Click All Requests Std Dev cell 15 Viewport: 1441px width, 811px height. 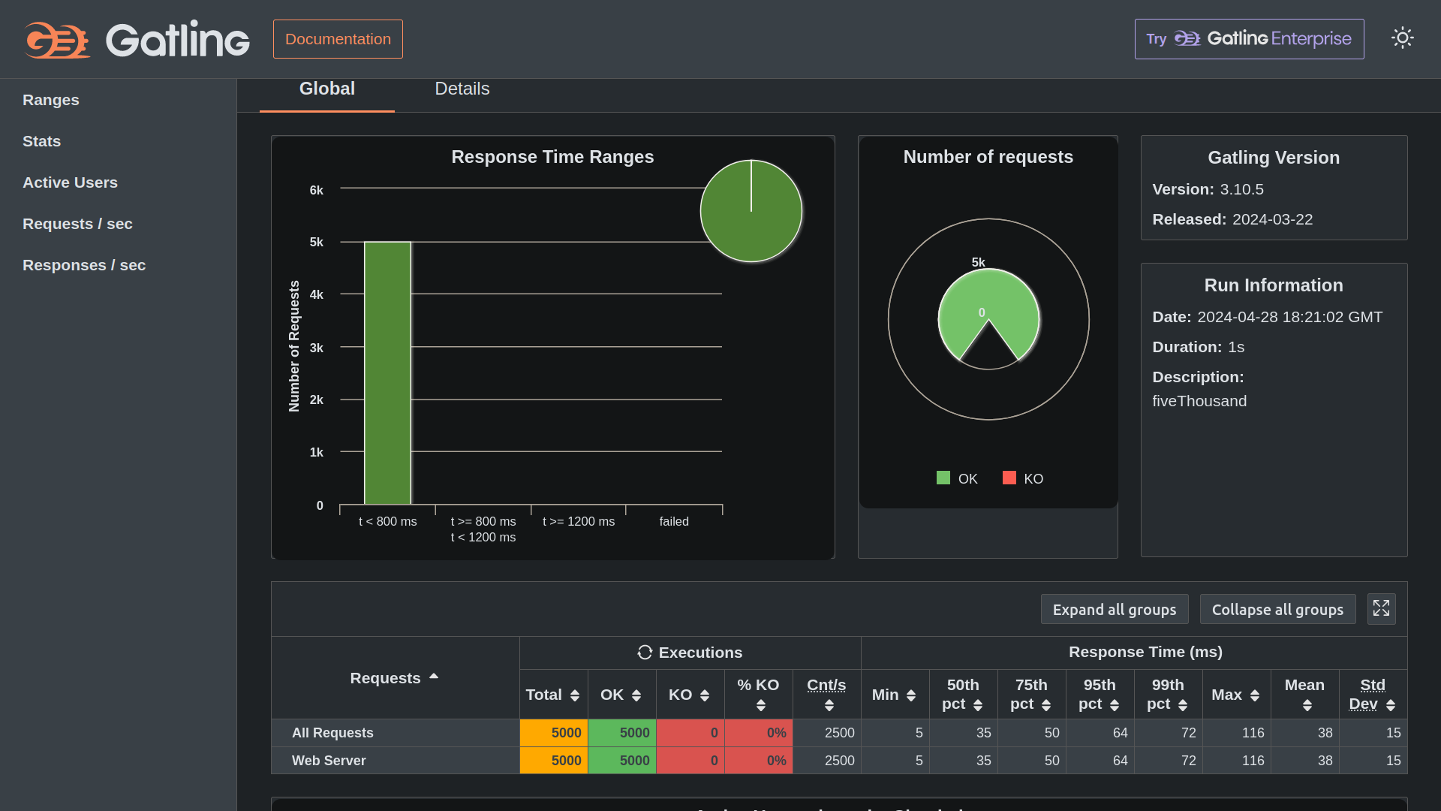click(1373, 733)
